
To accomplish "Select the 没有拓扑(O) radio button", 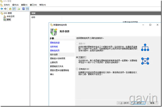I will click(77, 69).
